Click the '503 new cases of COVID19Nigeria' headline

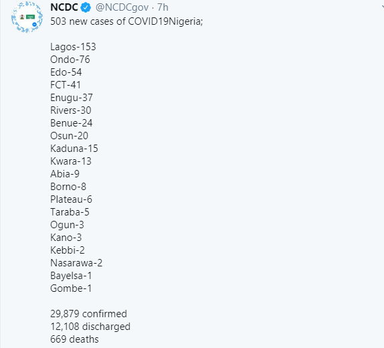tap(126, 21)
